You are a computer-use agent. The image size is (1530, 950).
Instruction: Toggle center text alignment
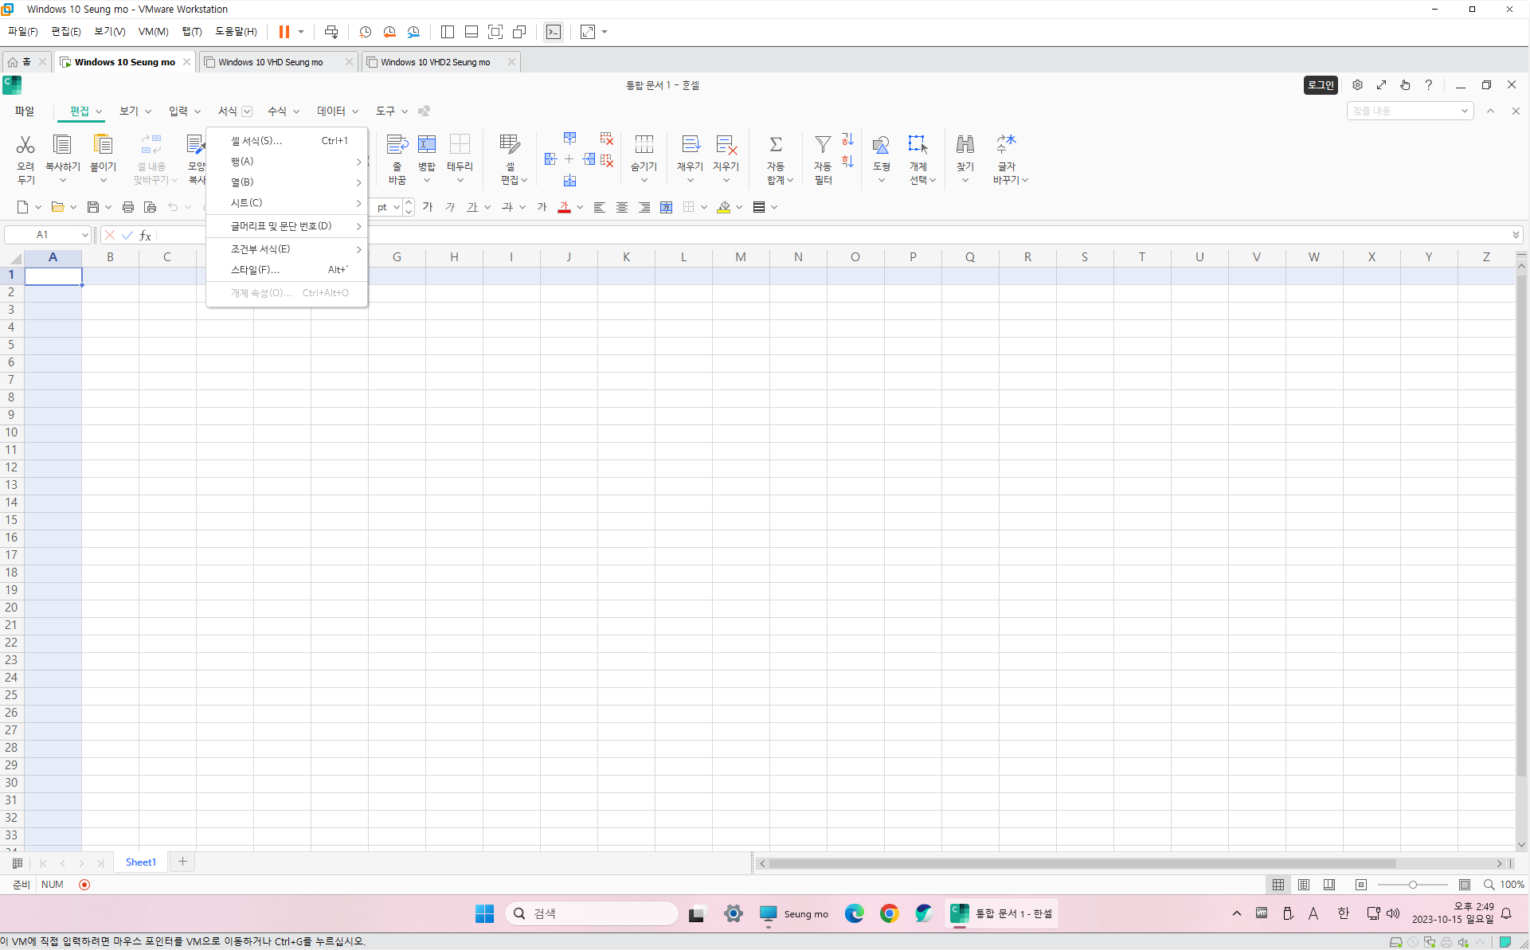[622, 207]
